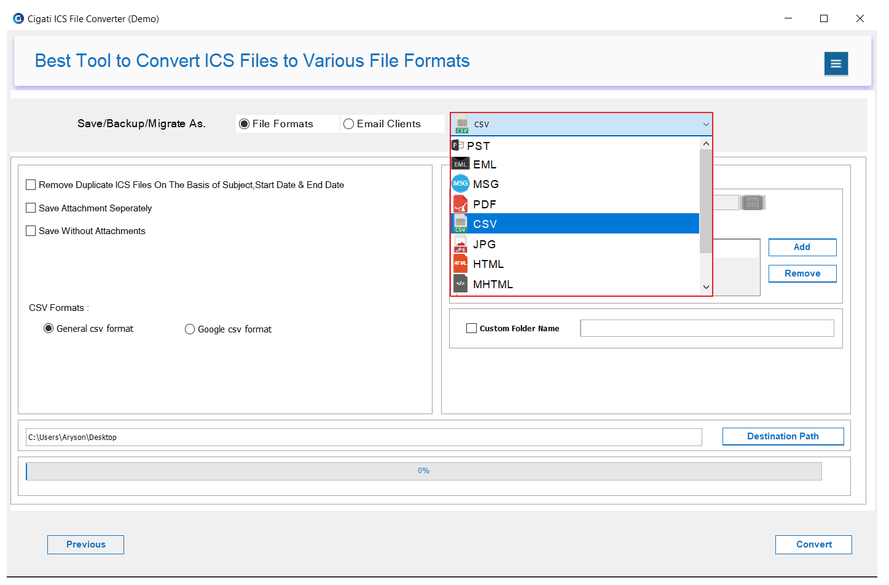Choose General csv format radio button
The height and width of the screenshot is (585, 889).
tap(49, 328)
